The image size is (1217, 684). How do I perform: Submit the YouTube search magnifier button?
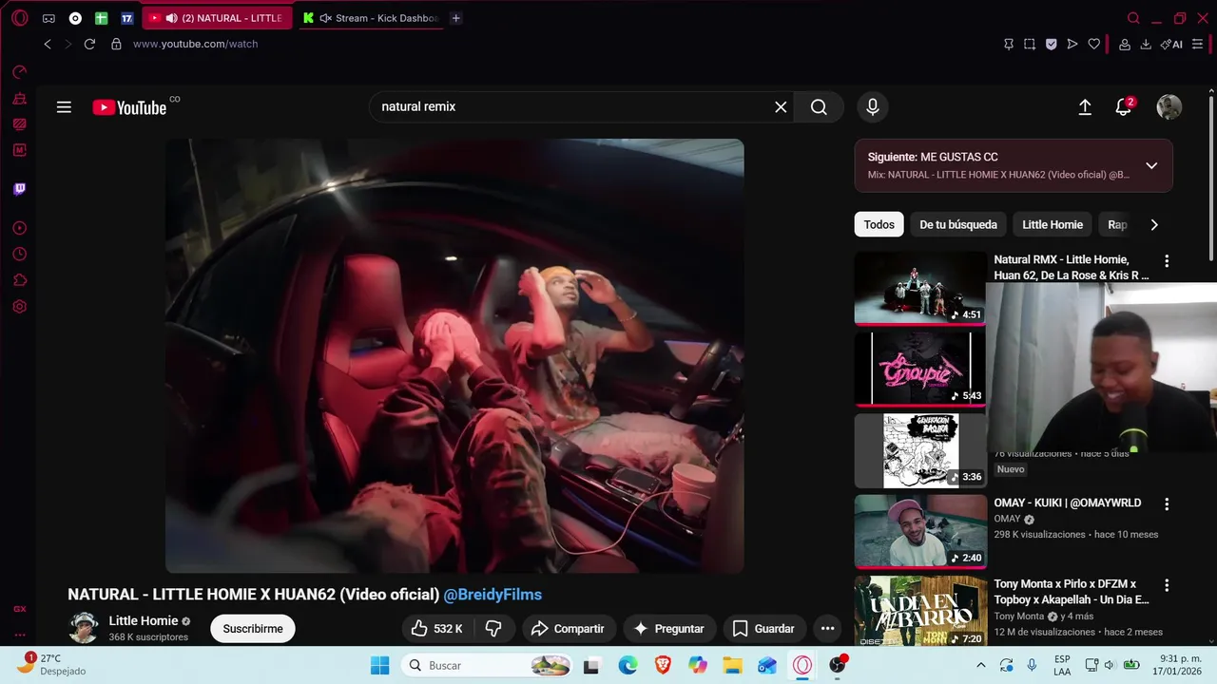(x=819, y=107)
